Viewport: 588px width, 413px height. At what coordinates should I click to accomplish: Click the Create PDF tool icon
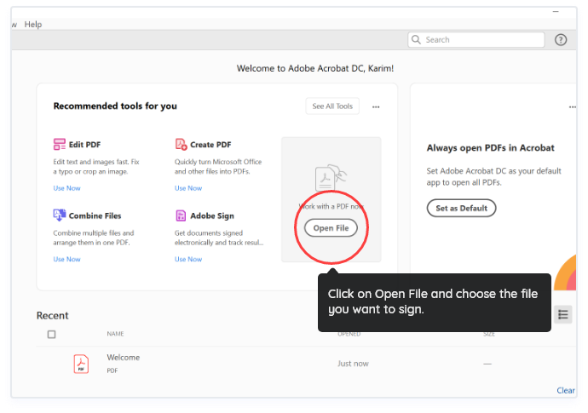coord(182,144)
